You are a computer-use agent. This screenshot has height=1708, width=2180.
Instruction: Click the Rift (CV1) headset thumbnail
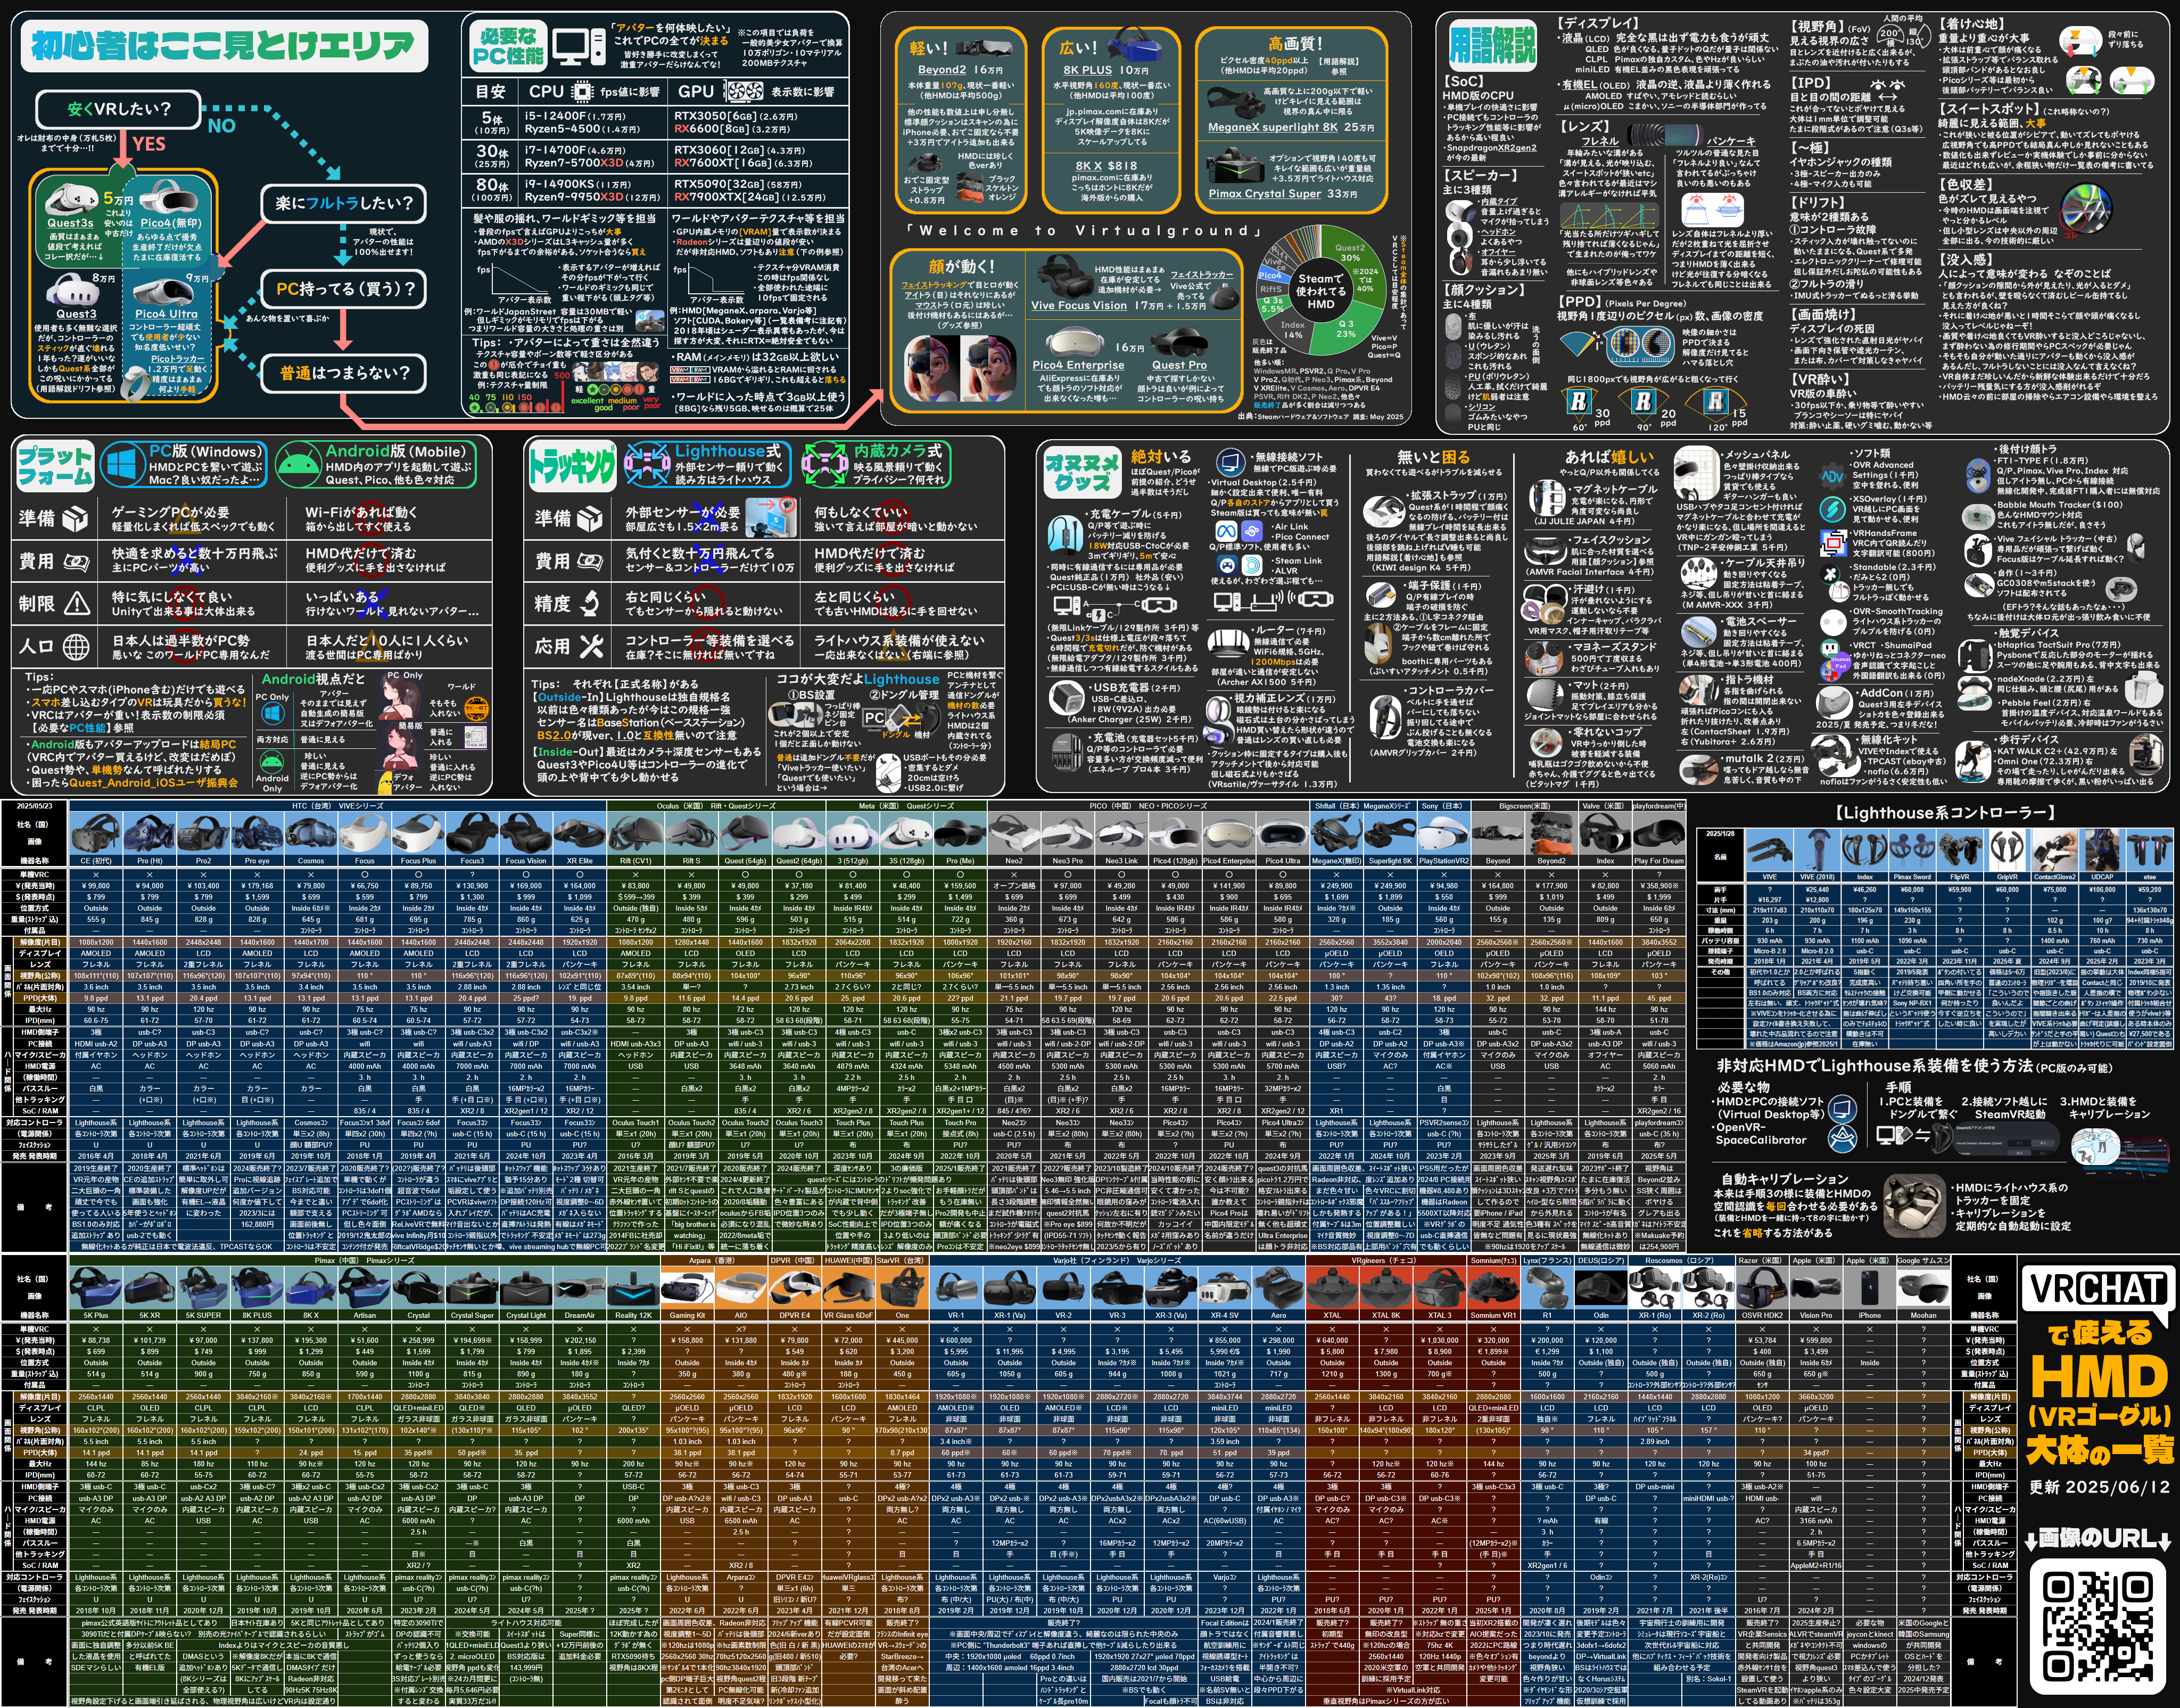pos(635,833)
